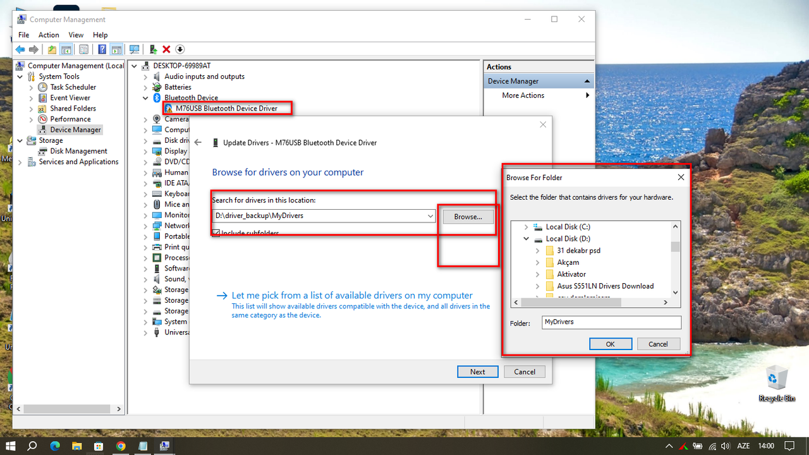809x455 pixels.
Task: Open the View menu
Action: [x=76, y=35]
